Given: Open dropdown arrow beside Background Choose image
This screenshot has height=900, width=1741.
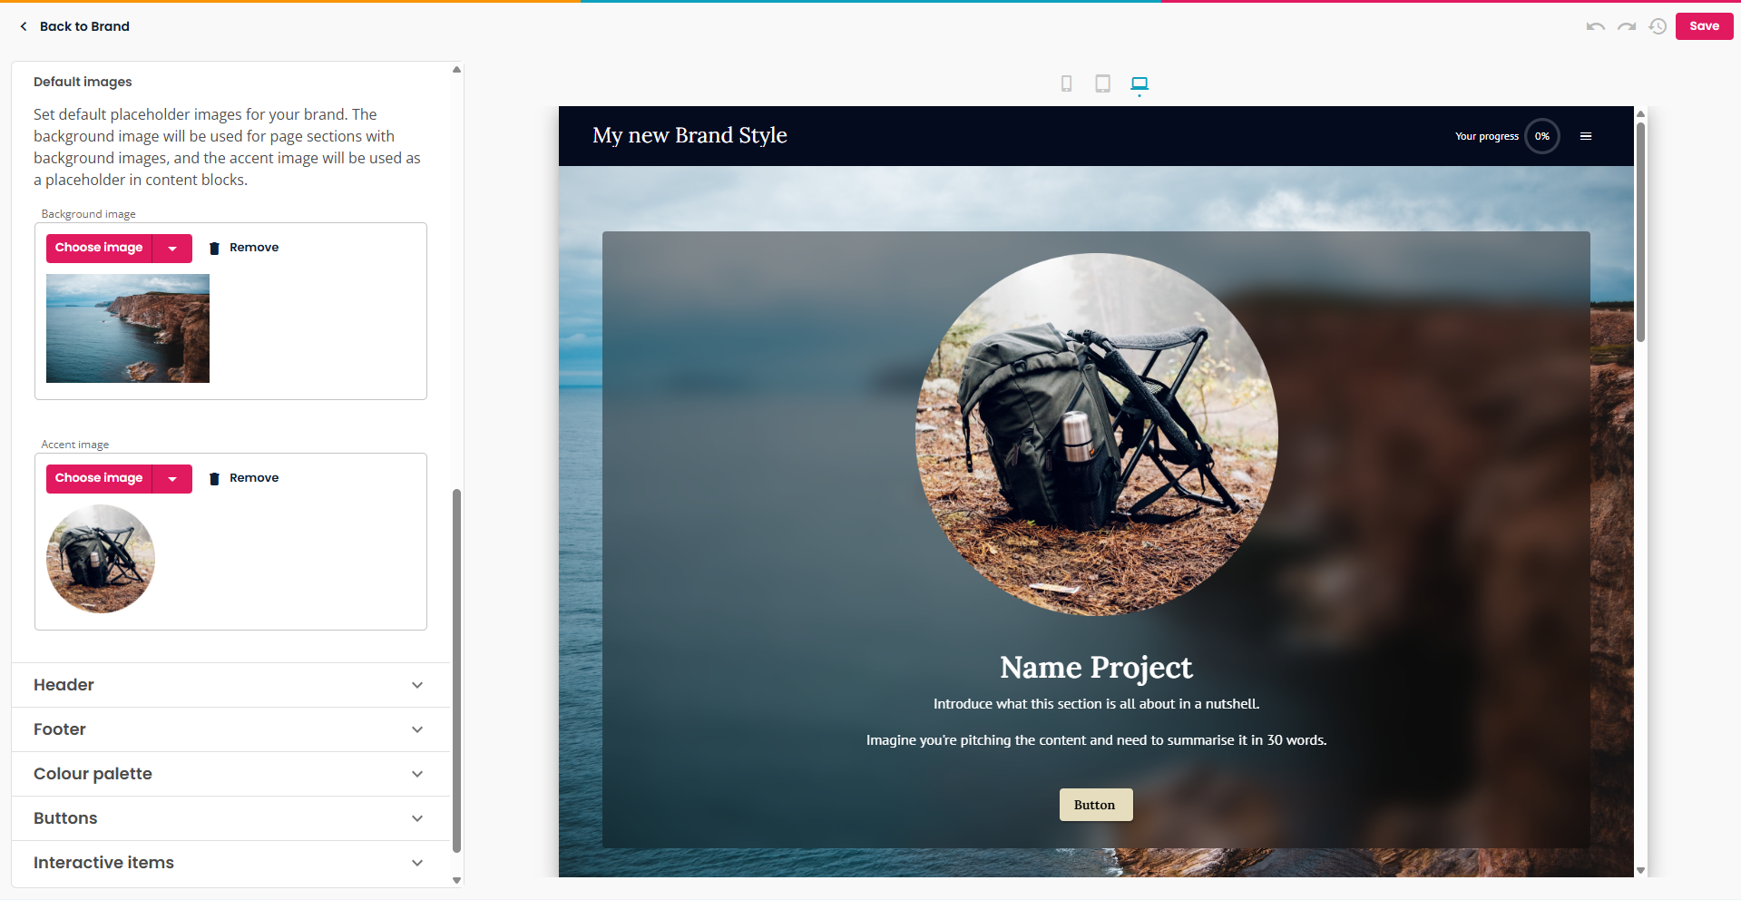Looking at the screenshot, I should click(x=172, y=248).
